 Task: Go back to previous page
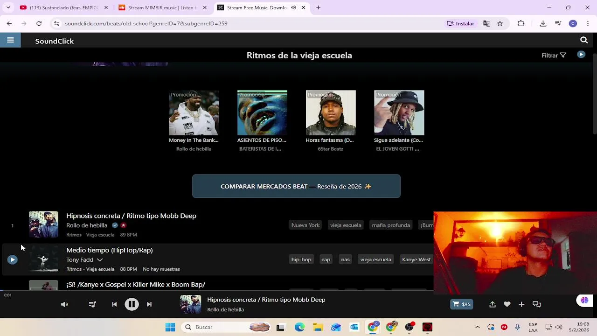pos(9,23)
